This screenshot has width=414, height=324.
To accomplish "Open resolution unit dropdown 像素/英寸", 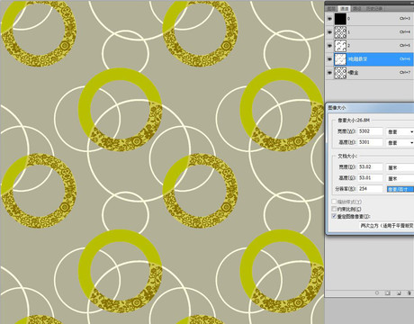I will [400, 189].
